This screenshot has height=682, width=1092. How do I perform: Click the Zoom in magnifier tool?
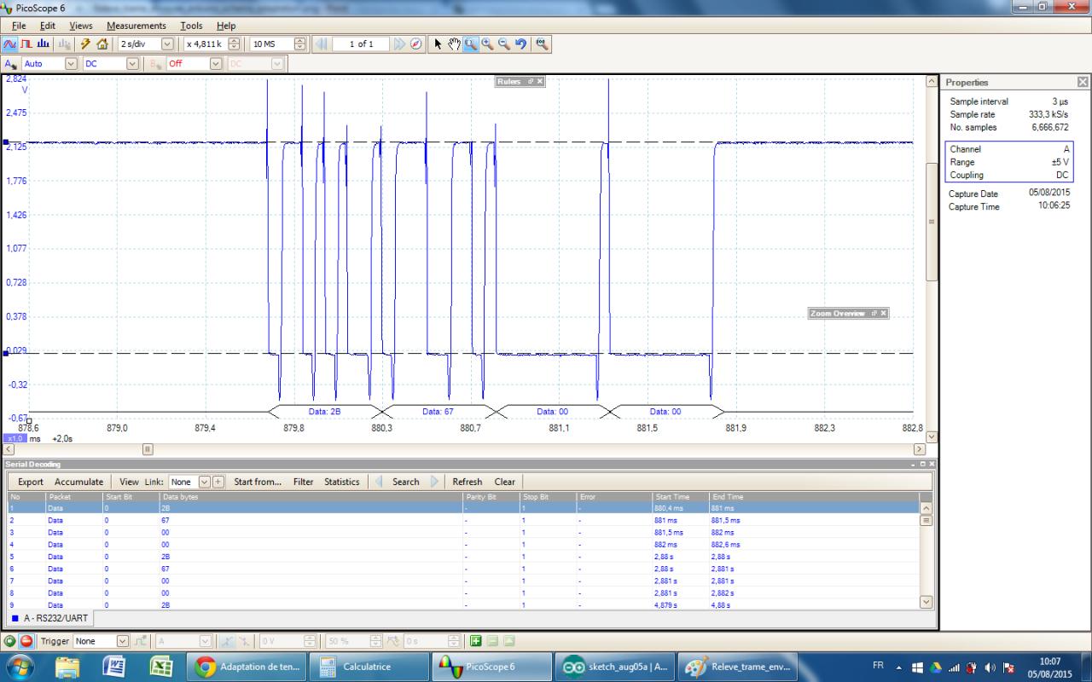487,44
